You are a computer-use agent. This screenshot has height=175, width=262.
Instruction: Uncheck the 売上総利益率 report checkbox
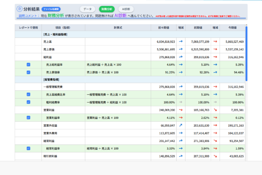(x=28, y=65)
